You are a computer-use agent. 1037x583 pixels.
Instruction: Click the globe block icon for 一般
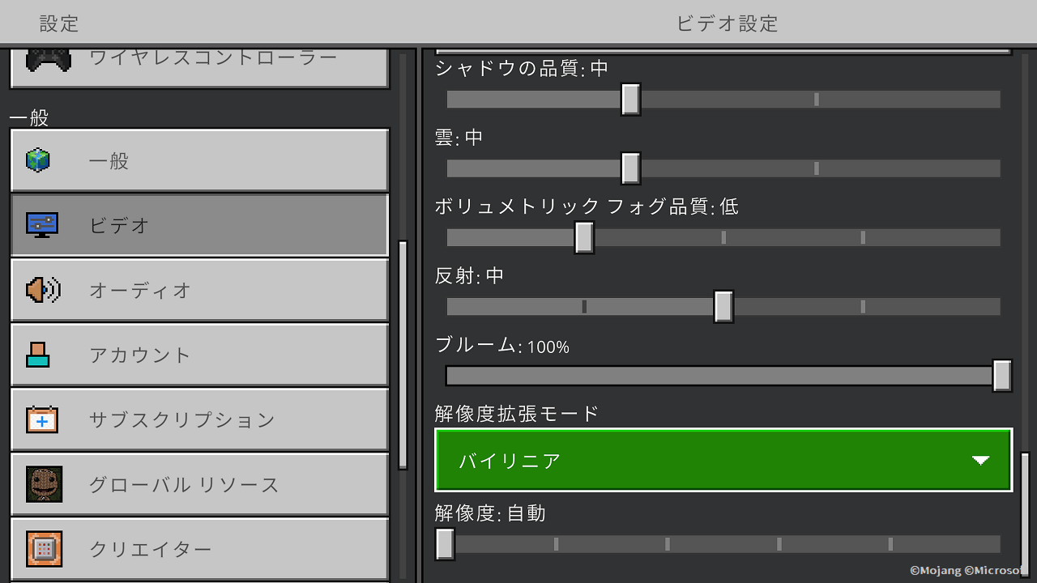[38, 160]
